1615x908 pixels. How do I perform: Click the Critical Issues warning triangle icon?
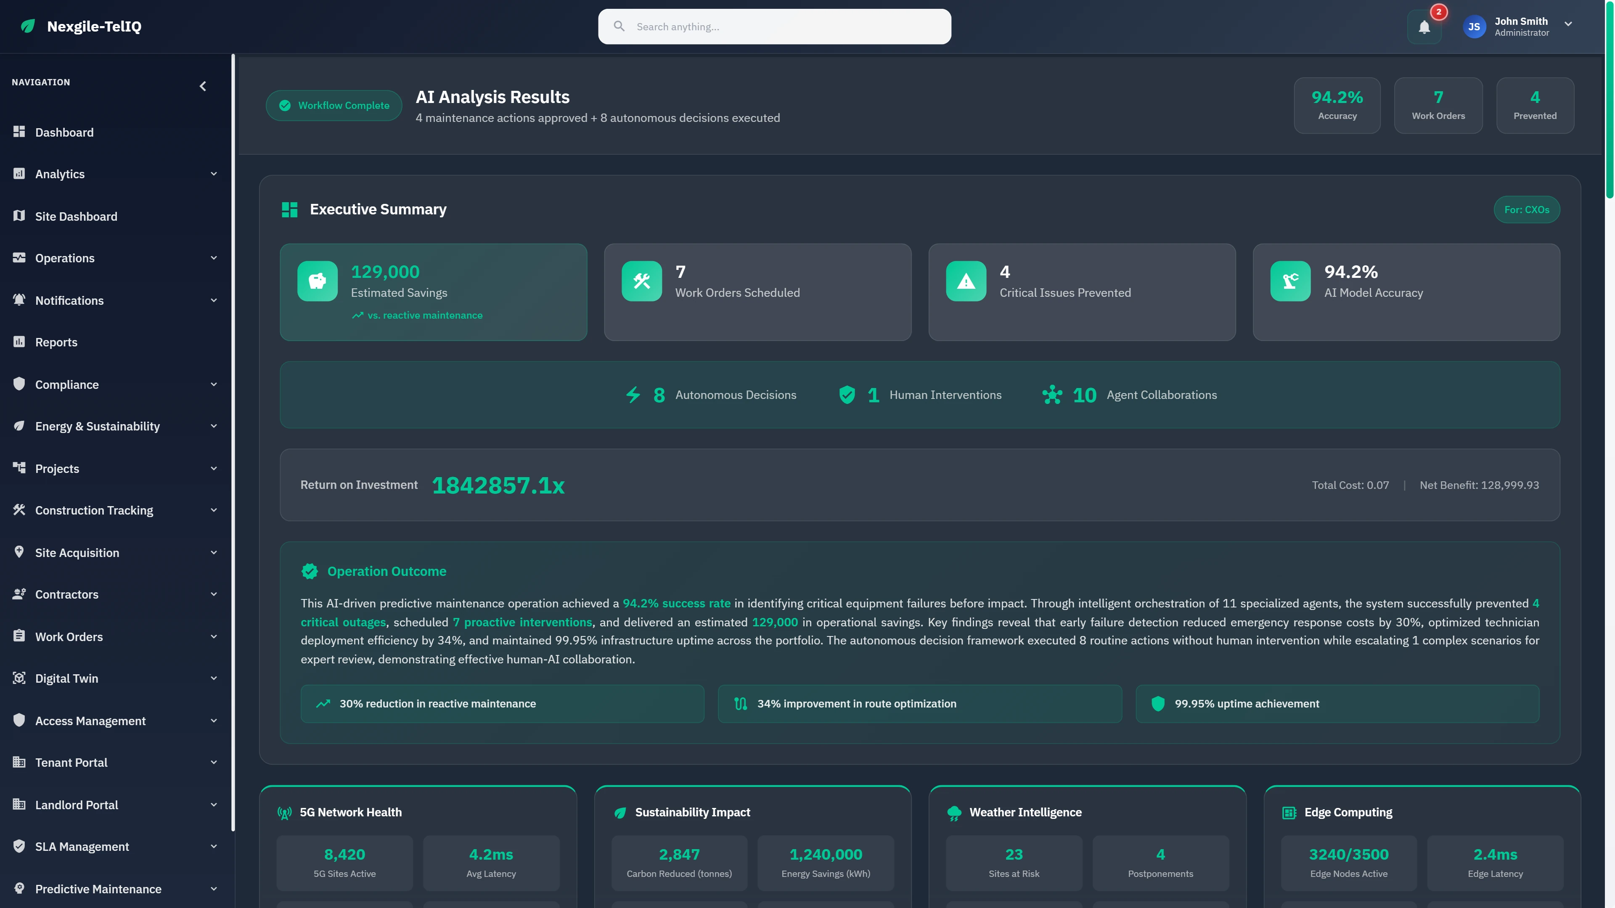(x=966, y=281)
